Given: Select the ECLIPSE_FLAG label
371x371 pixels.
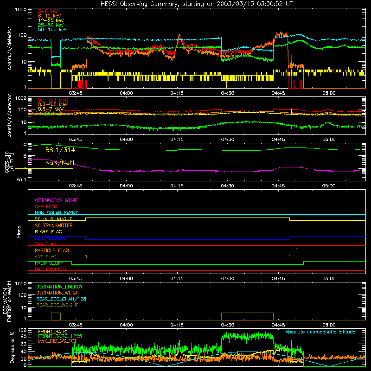Looking at the screenshot, I should click(x=51, y=238).
